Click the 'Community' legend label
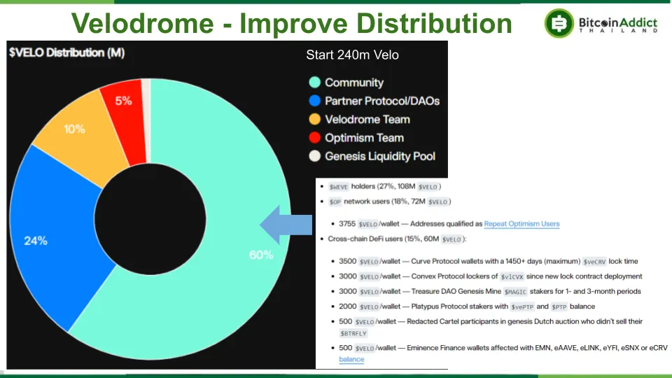The height and width of the screenshot is (378, 672). click(354, 83)
